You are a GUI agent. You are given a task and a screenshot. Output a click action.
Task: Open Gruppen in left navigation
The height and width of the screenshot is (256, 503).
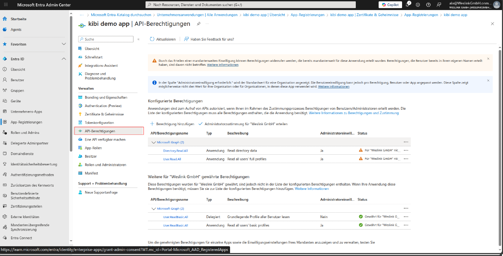[17, 91]
